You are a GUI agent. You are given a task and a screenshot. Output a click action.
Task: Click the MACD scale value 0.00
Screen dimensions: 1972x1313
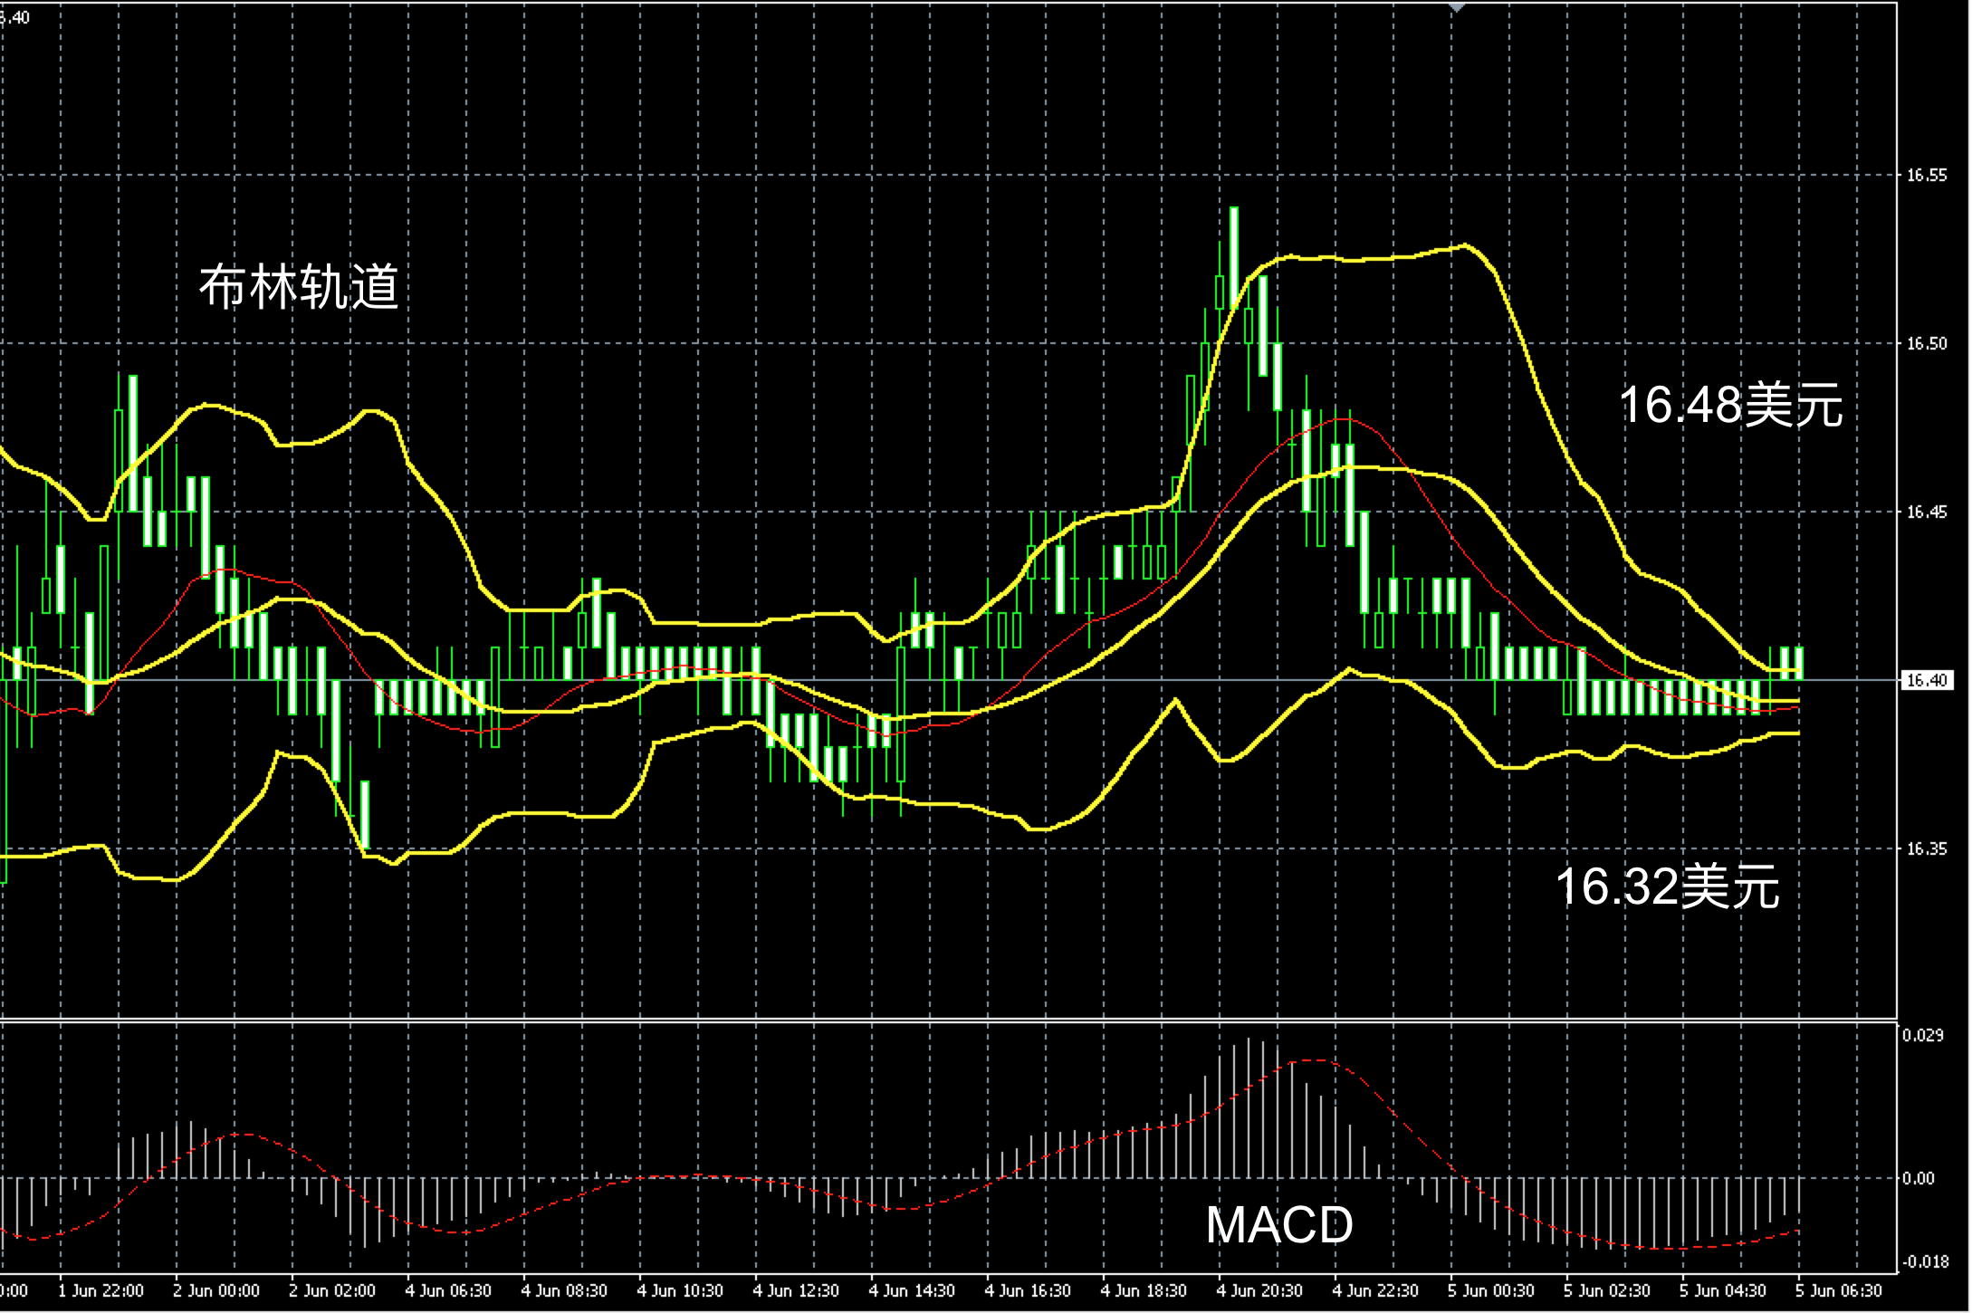click(1919, 1178)
